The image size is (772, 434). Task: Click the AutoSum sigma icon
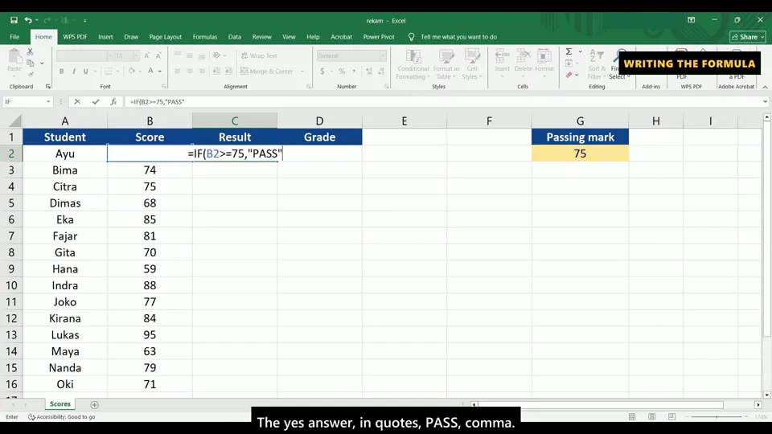[x=569, y=51]
